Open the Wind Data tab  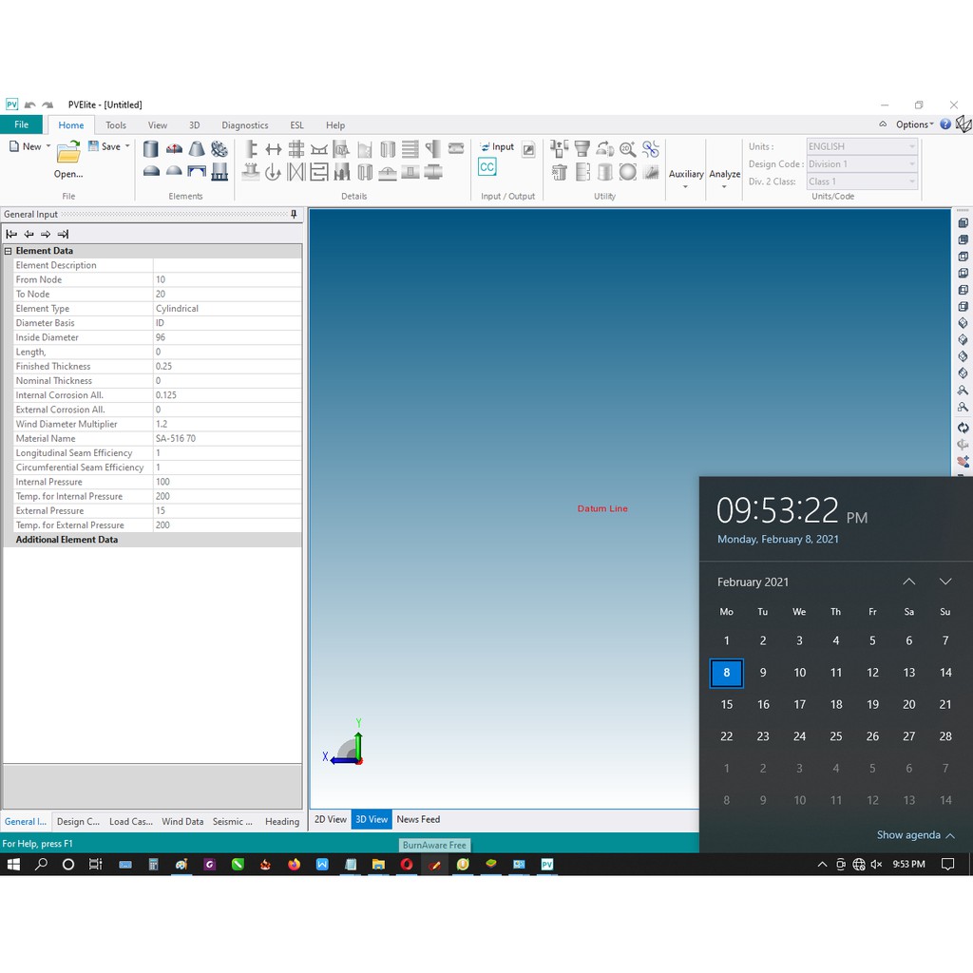point(181,822)
